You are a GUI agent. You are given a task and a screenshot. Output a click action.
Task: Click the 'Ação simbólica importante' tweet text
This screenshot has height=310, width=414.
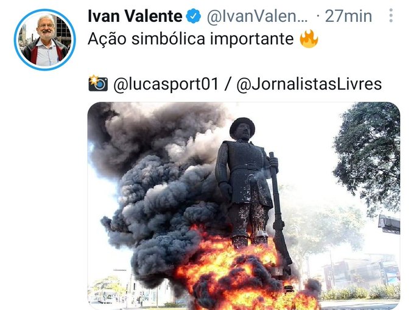(x=191, y=40)
